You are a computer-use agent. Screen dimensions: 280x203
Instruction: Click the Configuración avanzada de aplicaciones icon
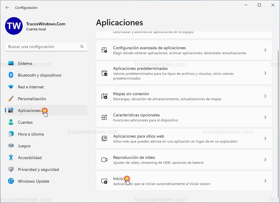[104, 49]
